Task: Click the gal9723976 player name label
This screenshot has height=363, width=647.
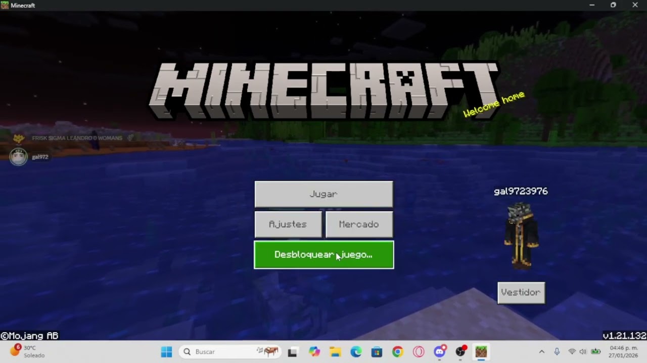Action: (x=521, y=191)
